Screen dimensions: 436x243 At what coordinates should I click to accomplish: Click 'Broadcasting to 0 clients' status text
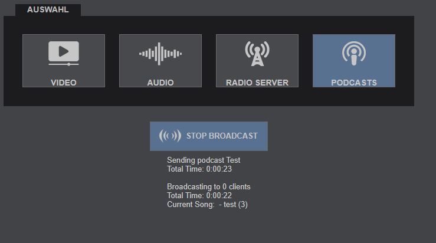pyautogui.click(x=208, y=186)
